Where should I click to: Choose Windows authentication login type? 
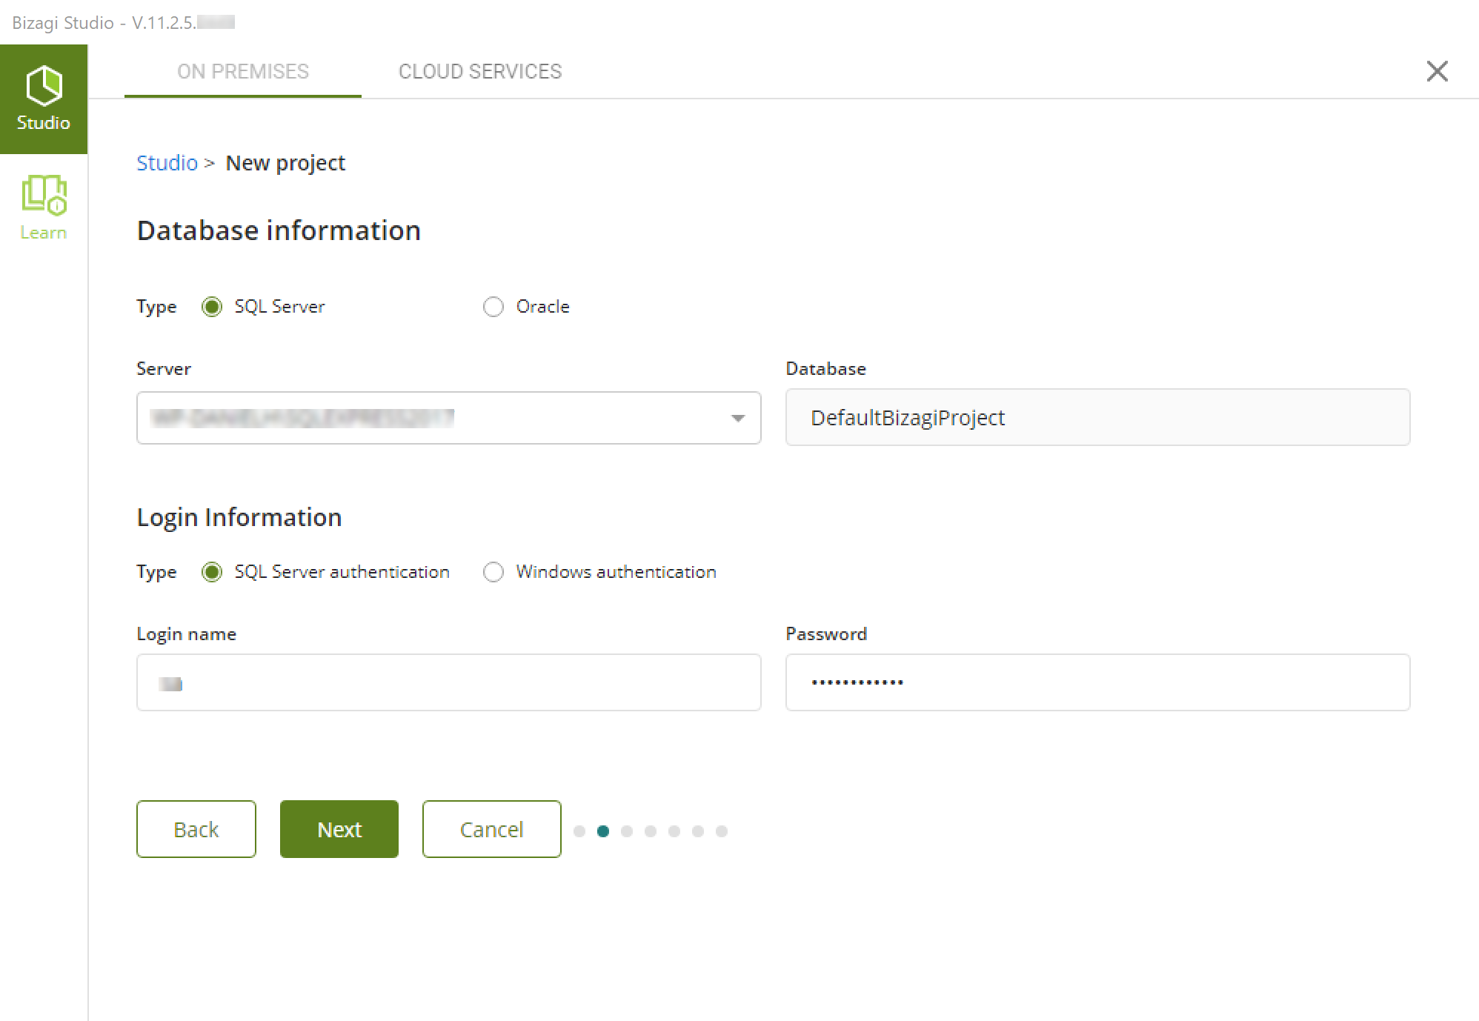pyautogui.click(x=493, y=572)
